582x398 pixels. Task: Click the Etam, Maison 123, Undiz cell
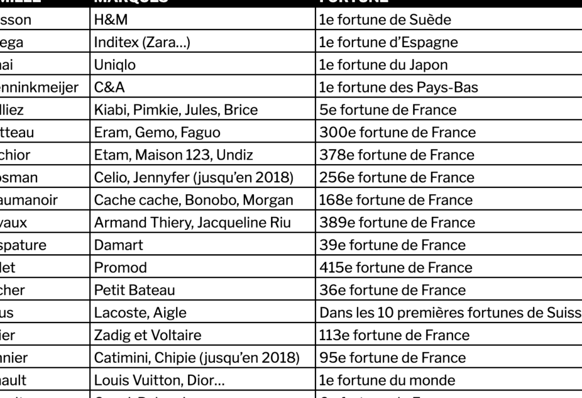[x=203, y=154]
